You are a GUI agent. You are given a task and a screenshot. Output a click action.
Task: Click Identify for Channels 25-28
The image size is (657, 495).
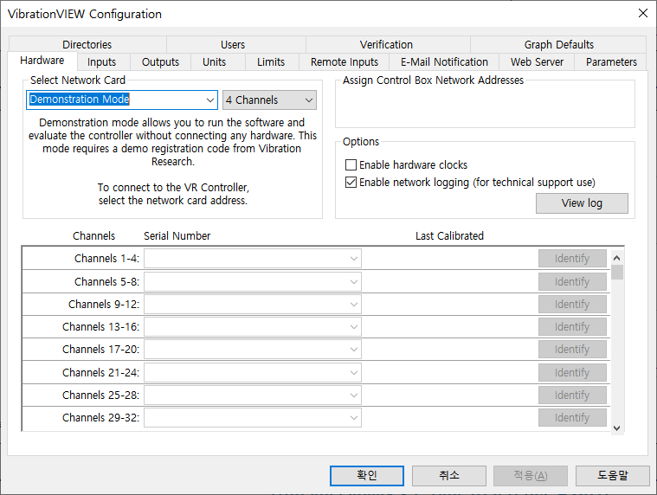point(572,395)
